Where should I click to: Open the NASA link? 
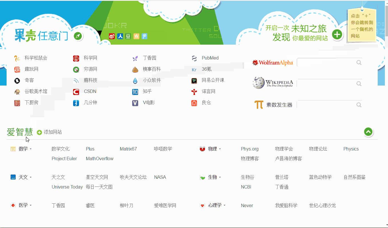point(160,177)
